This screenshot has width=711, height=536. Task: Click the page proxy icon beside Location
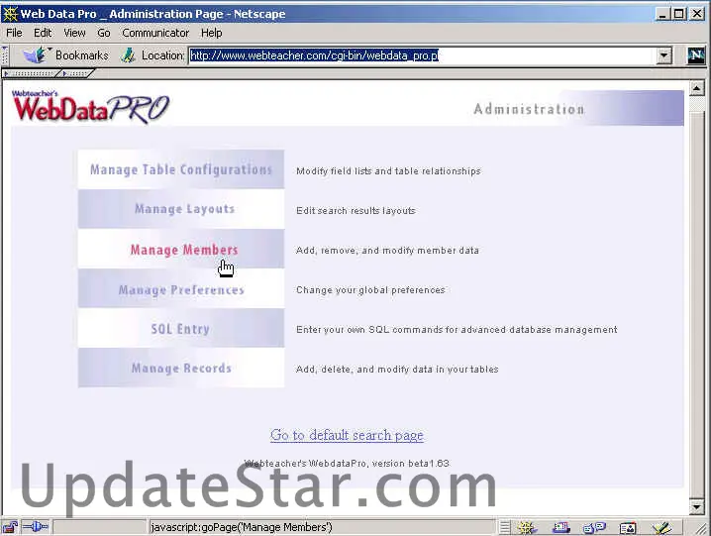click(x=129, y=55)
